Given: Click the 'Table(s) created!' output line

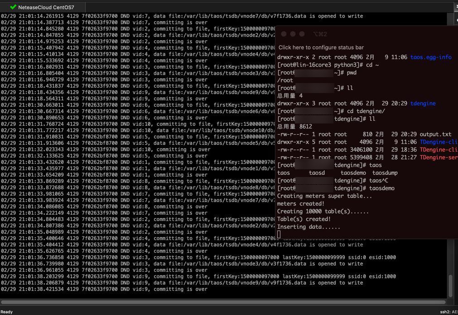Looking at the screenshot, I should (x=304, y=219).
